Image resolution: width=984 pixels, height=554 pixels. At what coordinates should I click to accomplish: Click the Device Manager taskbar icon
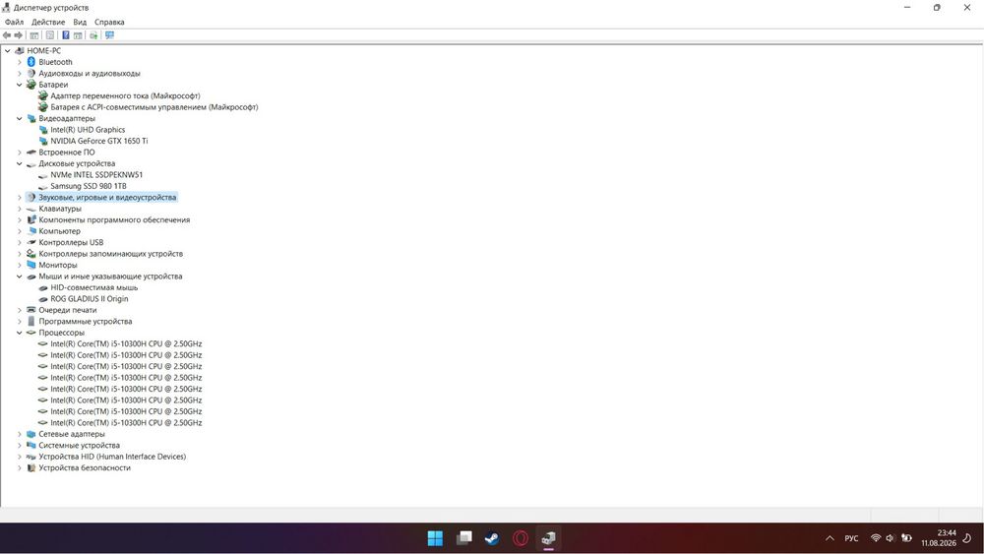click(548, 538)
